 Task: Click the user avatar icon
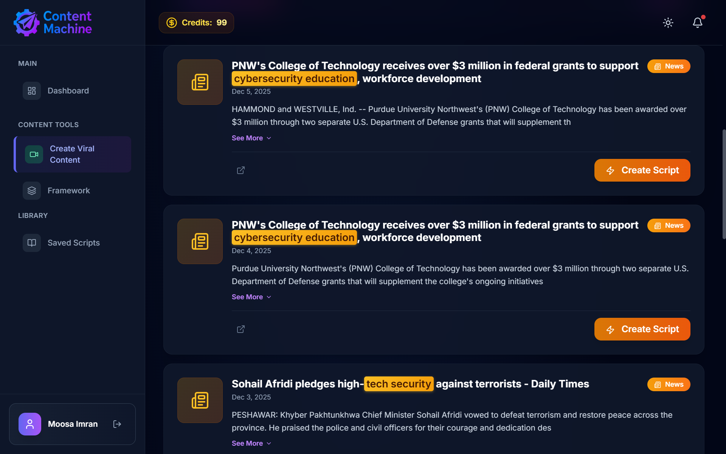click(30, 424)
